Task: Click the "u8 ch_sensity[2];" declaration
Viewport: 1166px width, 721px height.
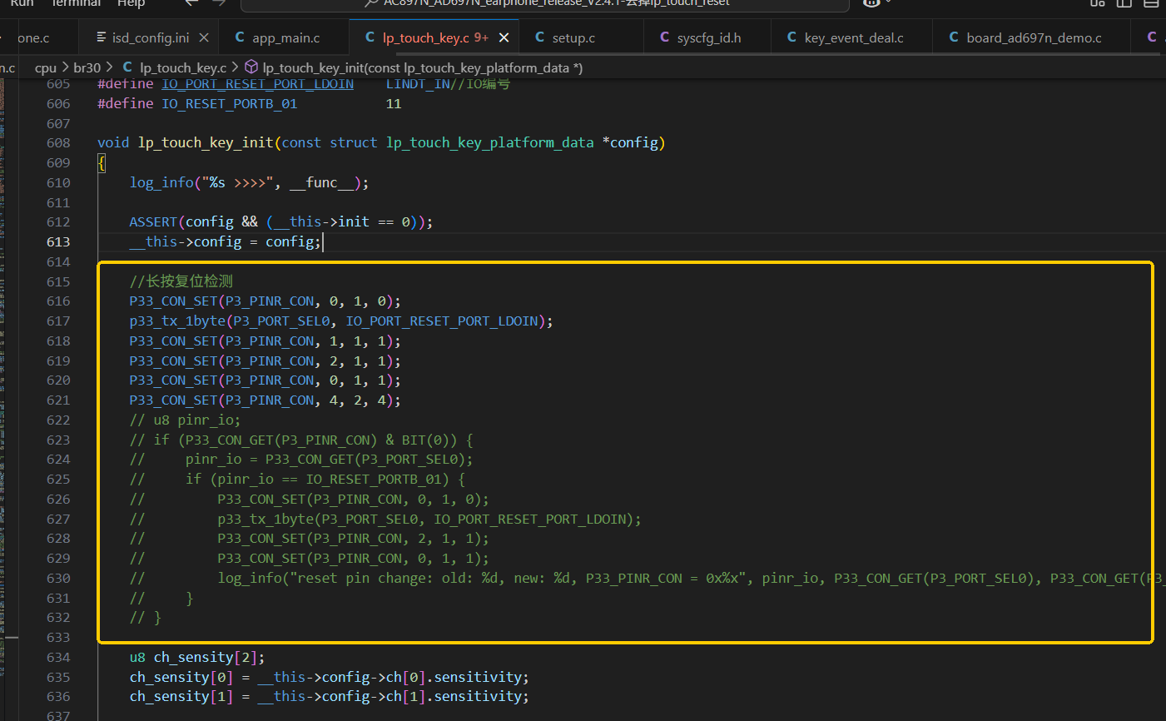Action: 196,657
